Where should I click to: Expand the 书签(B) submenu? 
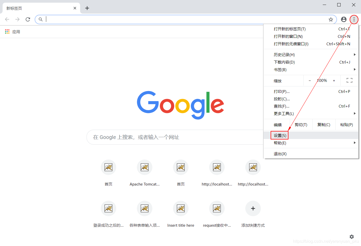click(x=311, y=70)
